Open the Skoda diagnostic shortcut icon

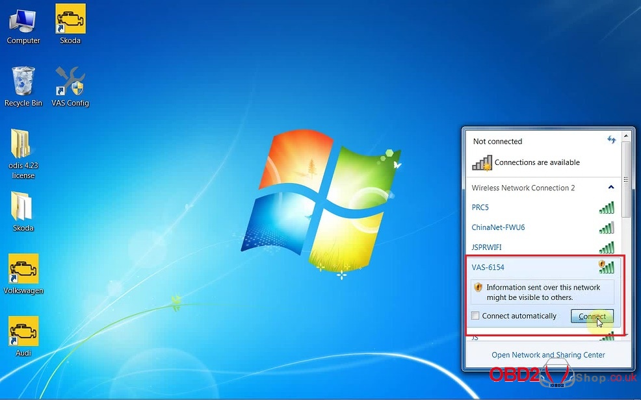click(x=70, y=19)
